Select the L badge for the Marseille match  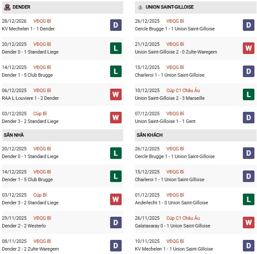tap(248, 95)
